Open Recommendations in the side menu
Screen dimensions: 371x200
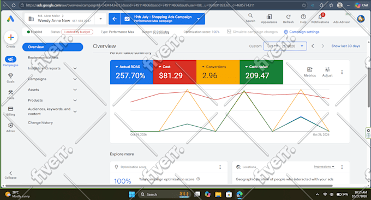43,57
